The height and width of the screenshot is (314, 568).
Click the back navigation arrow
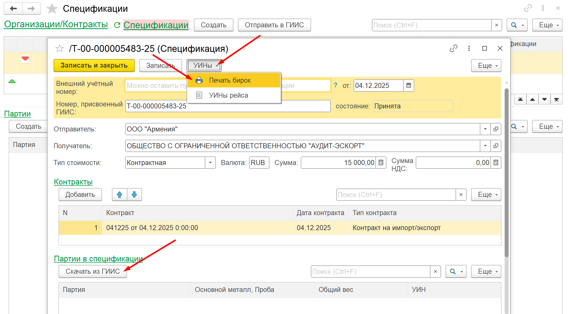13,9
